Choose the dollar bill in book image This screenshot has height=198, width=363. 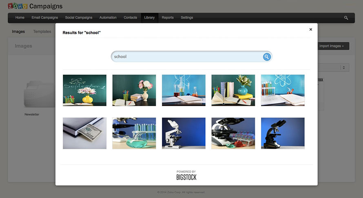84,133
